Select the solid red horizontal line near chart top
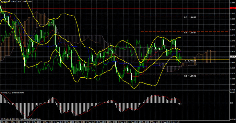236x123 pixels. click(115, 9)
